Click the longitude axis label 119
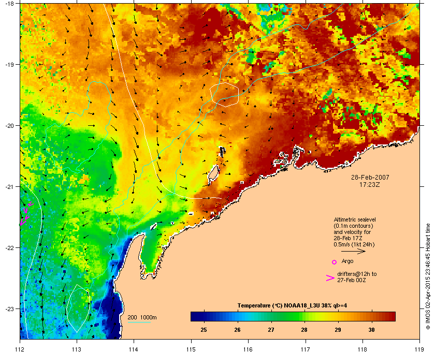The image size is (435, 352). tap(419, 349)
